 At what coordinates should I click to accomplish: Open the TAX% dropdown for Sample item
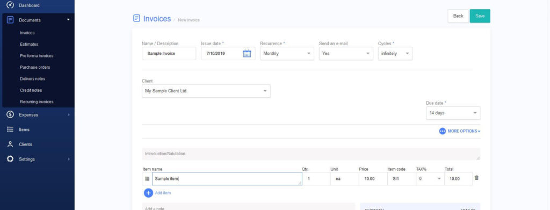pos(430,179)
